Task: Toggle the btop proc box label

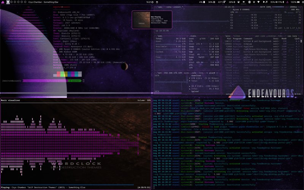Action: 228,36
